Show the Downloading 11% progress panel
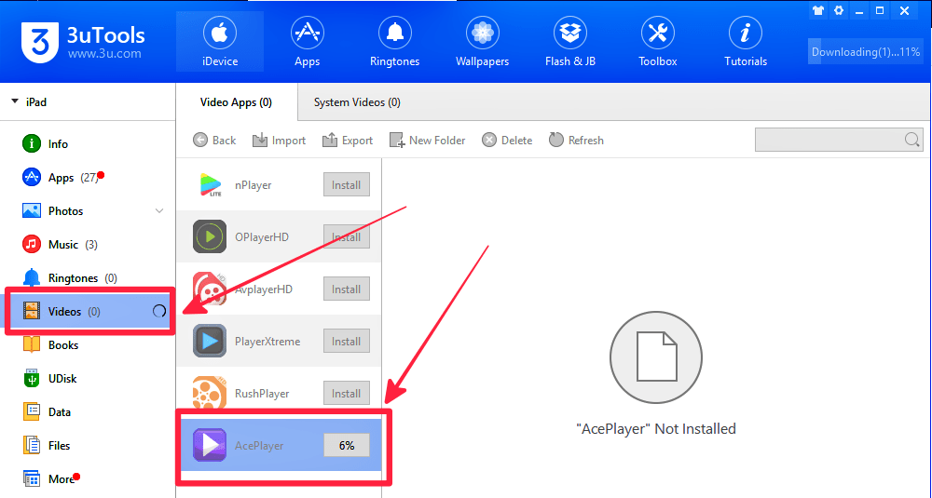Viewport: 932px width, 498px height. tap(865, 51)
